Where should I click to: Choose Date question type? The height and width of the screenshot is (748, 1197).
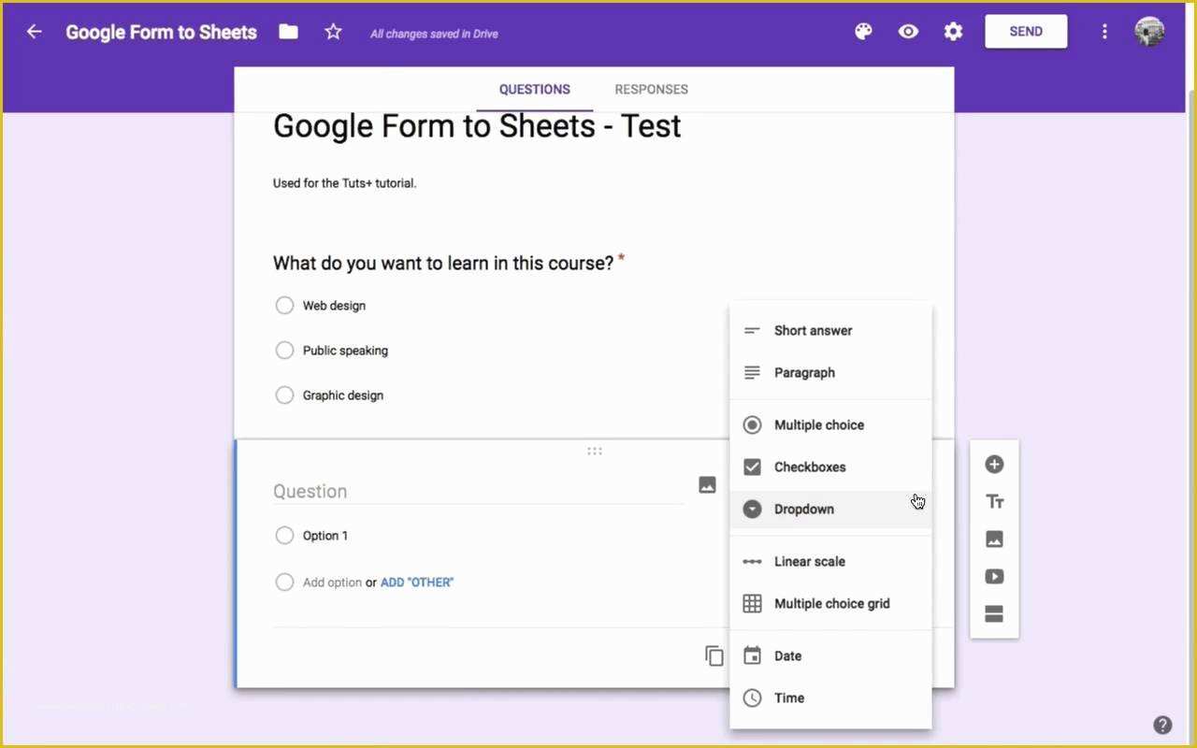click(x=830, y=655)
